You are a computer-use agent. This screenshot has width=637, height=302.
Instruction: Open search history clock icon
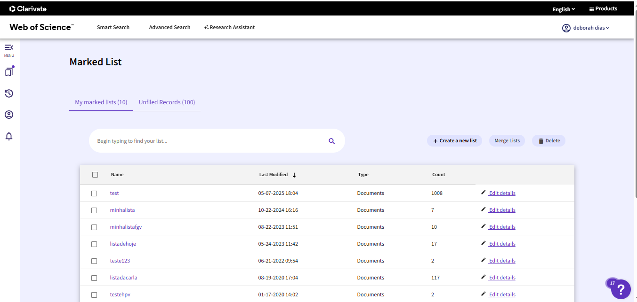tap(9, 93)
